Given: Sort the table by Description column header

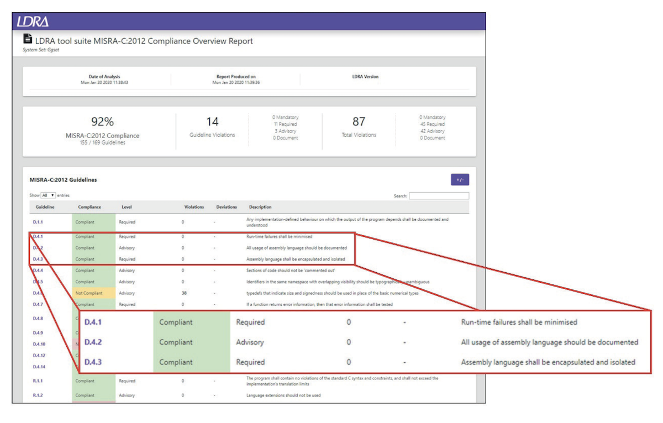Looking at the screenshot, I should (260, 207).
